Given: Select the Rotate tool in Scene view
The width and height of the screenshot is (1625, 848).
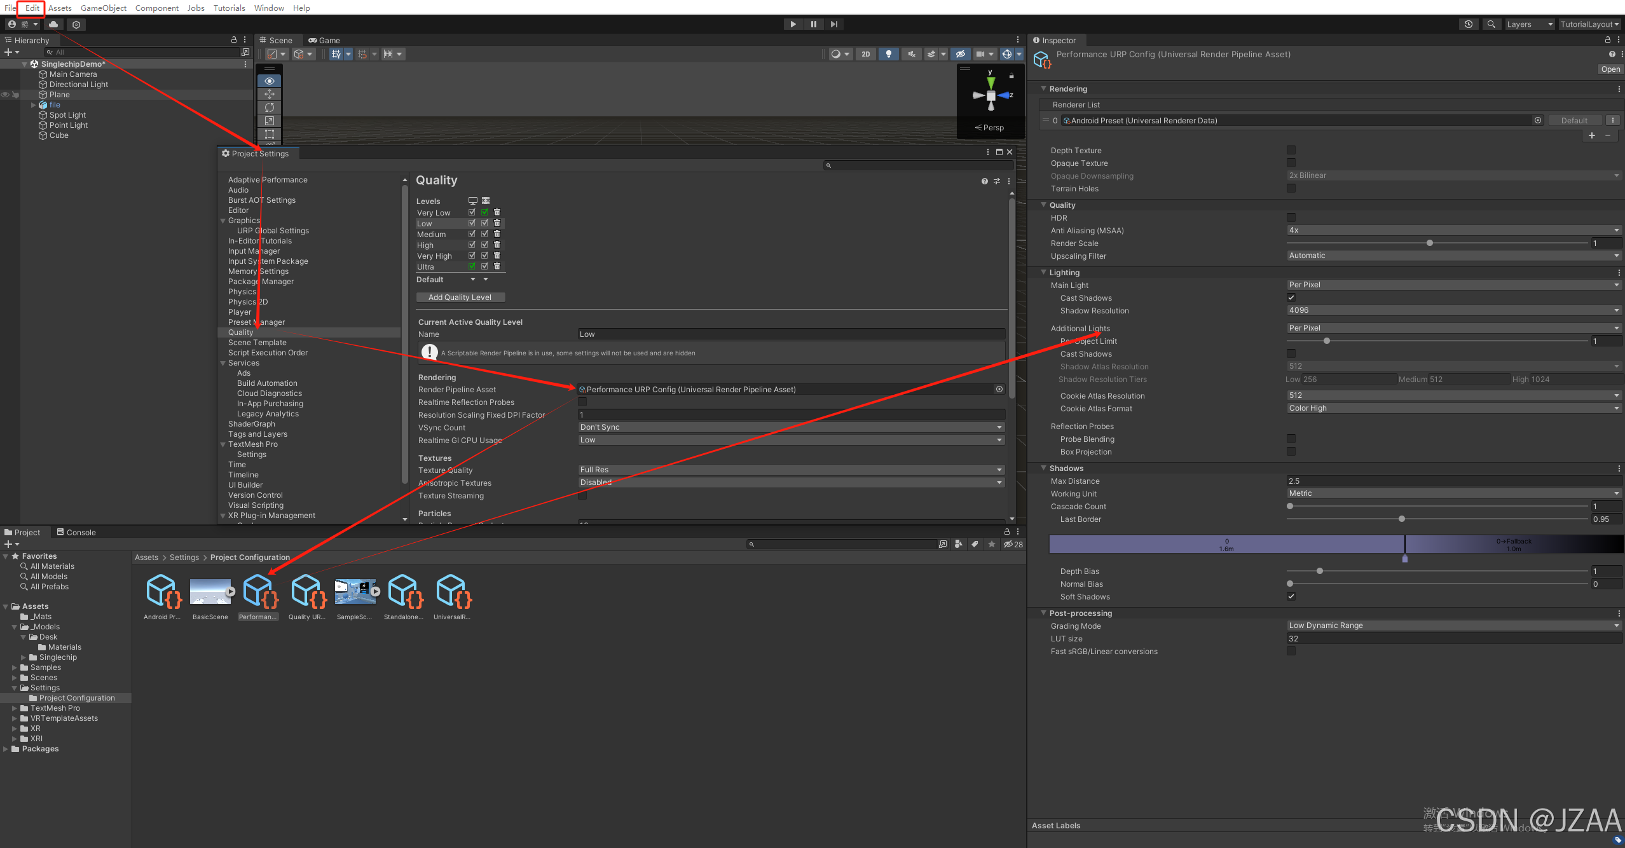Looking at the screenshot, I should [270, 107].
